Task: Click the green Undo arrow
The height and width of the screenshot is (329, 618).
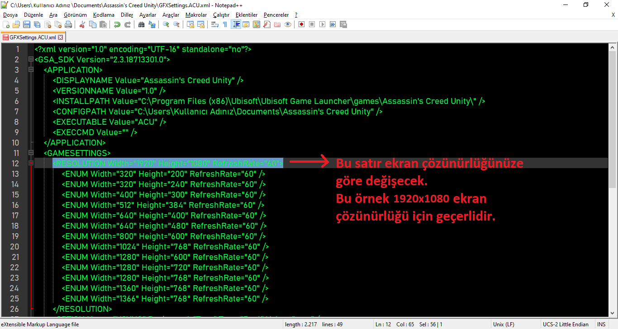Action: (x=117, y=24)
